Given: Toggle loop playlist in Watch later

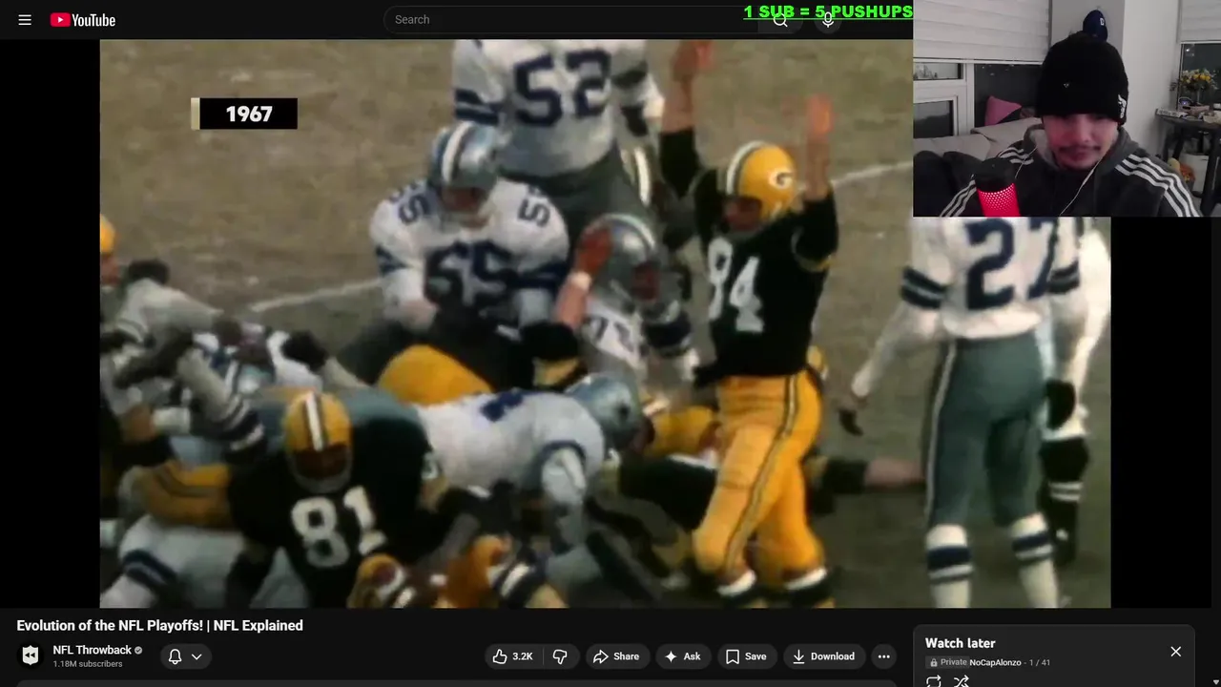Looking at the screenshot, I should coord(934,680).
